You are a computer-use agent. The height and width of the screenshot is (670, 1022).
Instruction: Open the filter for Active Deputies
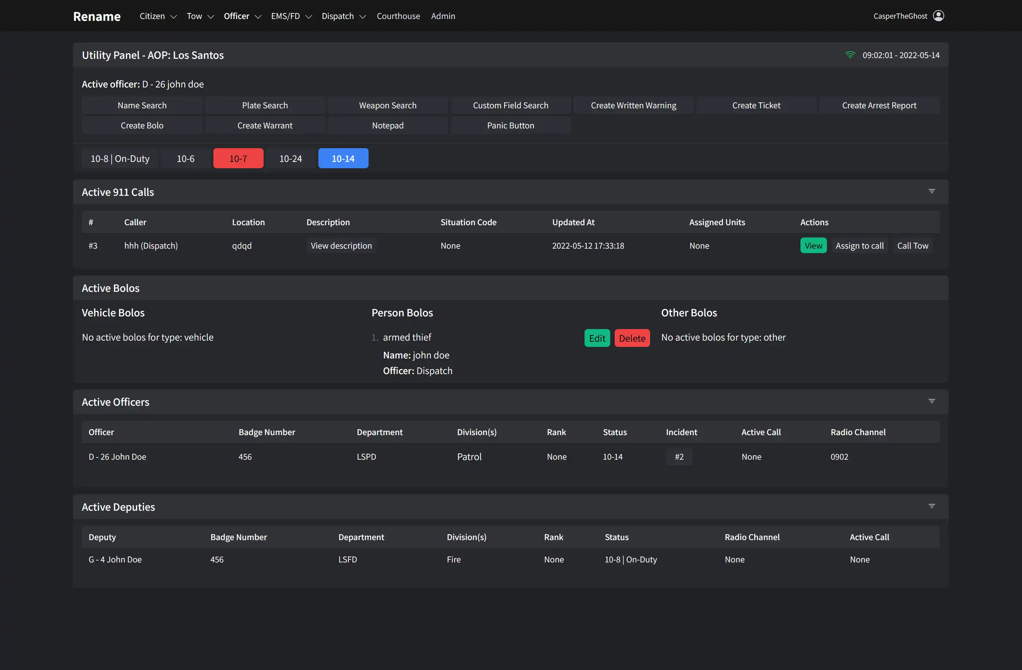[x=932, y=506]
